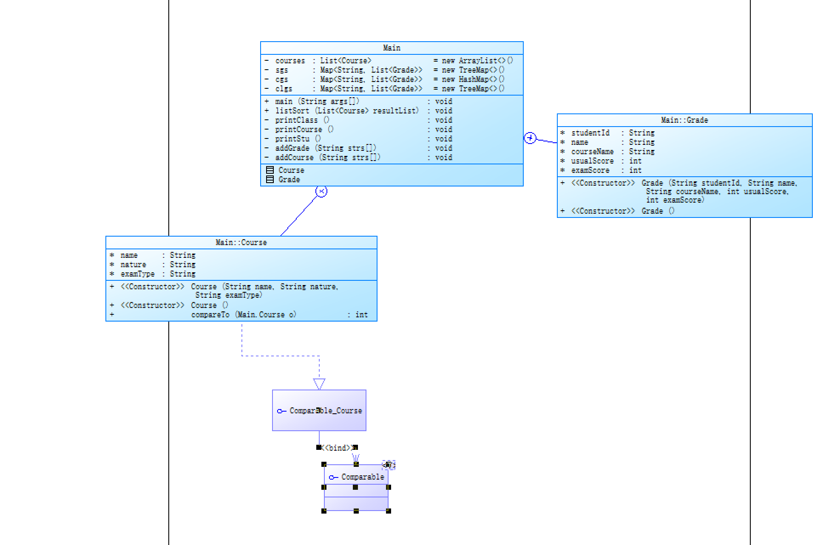Click the template parameter T box on Comparable
This screenshot has height=545, width=823.
point(388,465)
